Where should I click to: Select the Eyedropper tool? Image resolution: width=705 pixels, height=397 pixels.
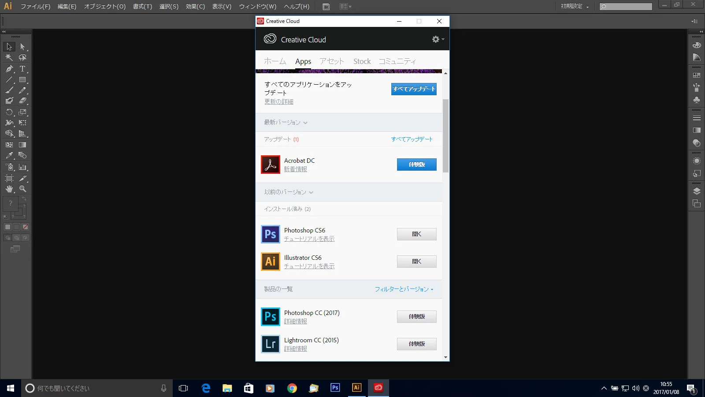(x=9, y=155)
